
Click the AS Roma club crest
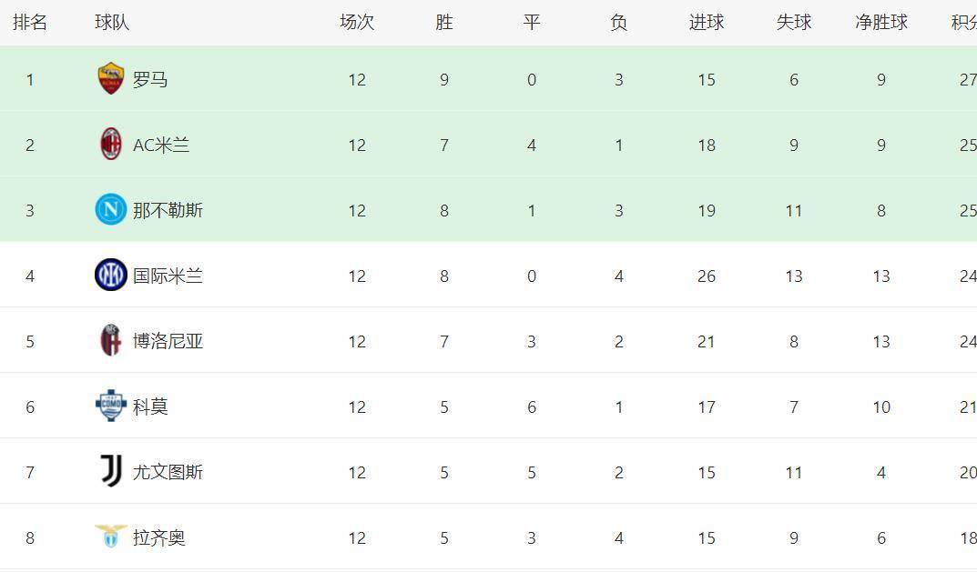point(111,79)
